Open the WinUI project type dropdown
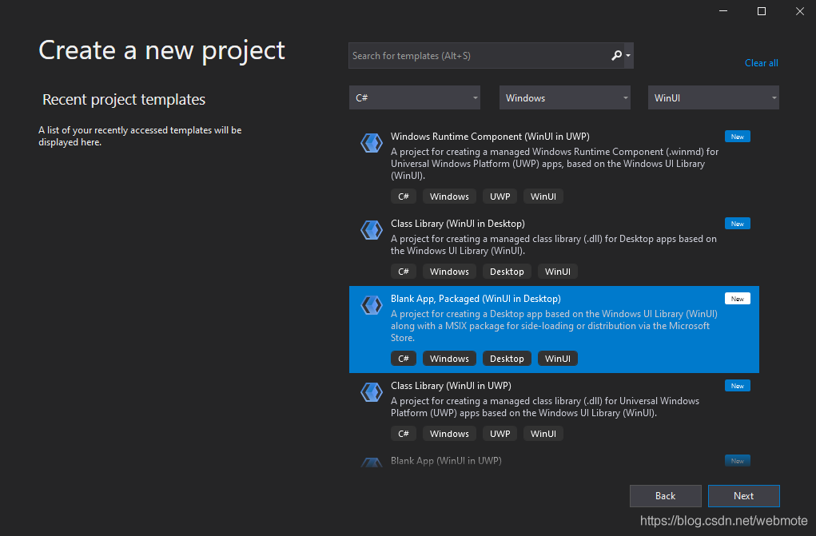816x536 pixels. click(714, 97)
